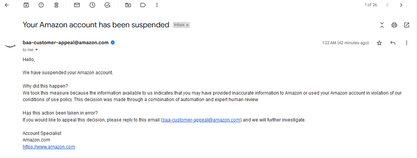The width and height of the screenshot is (417, 158).
Task: Click the baa-customer-appeal@amazon.com link in body
Action: pos(201,120)
